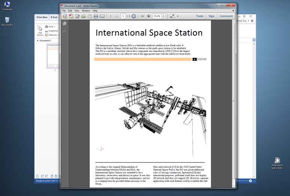
Task: Open the Page Thumbnails side panel icon
Action: pos(64,24)
